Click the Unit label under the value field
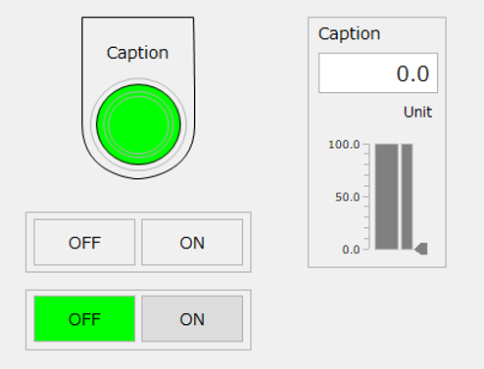 417,113
